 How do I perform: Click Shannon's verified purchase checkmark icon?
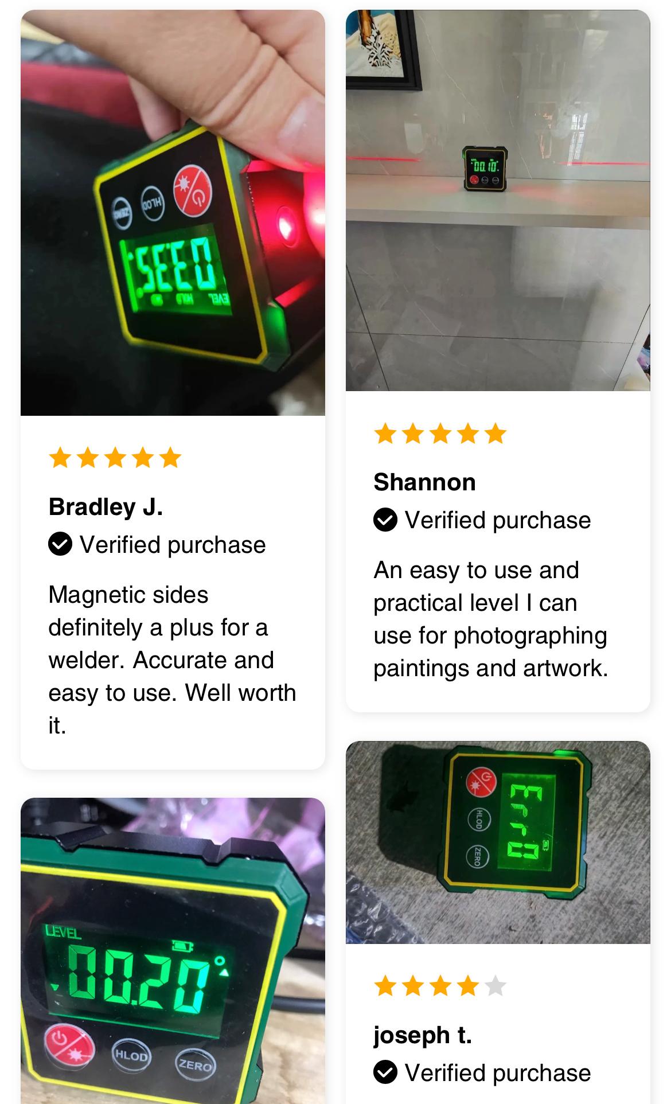tap(385, 520)
